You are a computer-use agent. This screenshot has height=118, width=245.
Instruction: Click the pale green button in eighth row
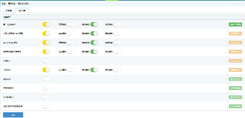pos(235,88)
